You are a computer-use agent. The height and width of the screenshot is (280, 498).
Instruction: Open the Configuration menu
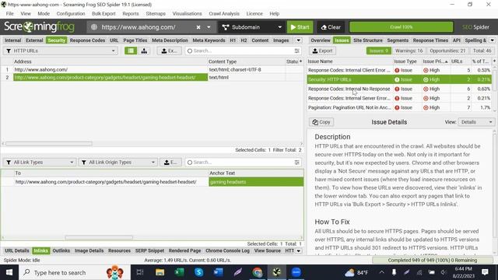pos(71,14)
